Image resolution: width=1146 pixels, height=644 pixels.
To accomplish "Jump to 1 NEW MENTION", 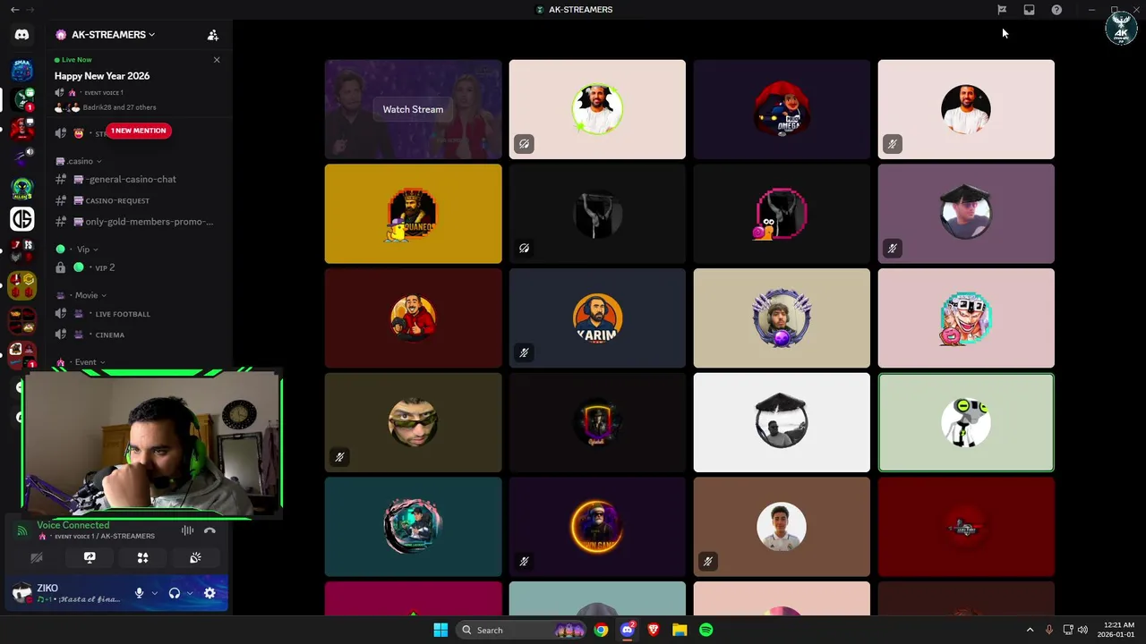I will [138, 131].
